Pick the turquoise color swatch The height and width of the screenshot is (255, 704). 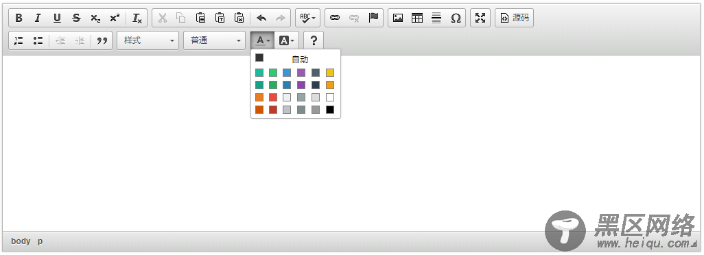pos(259,73)
